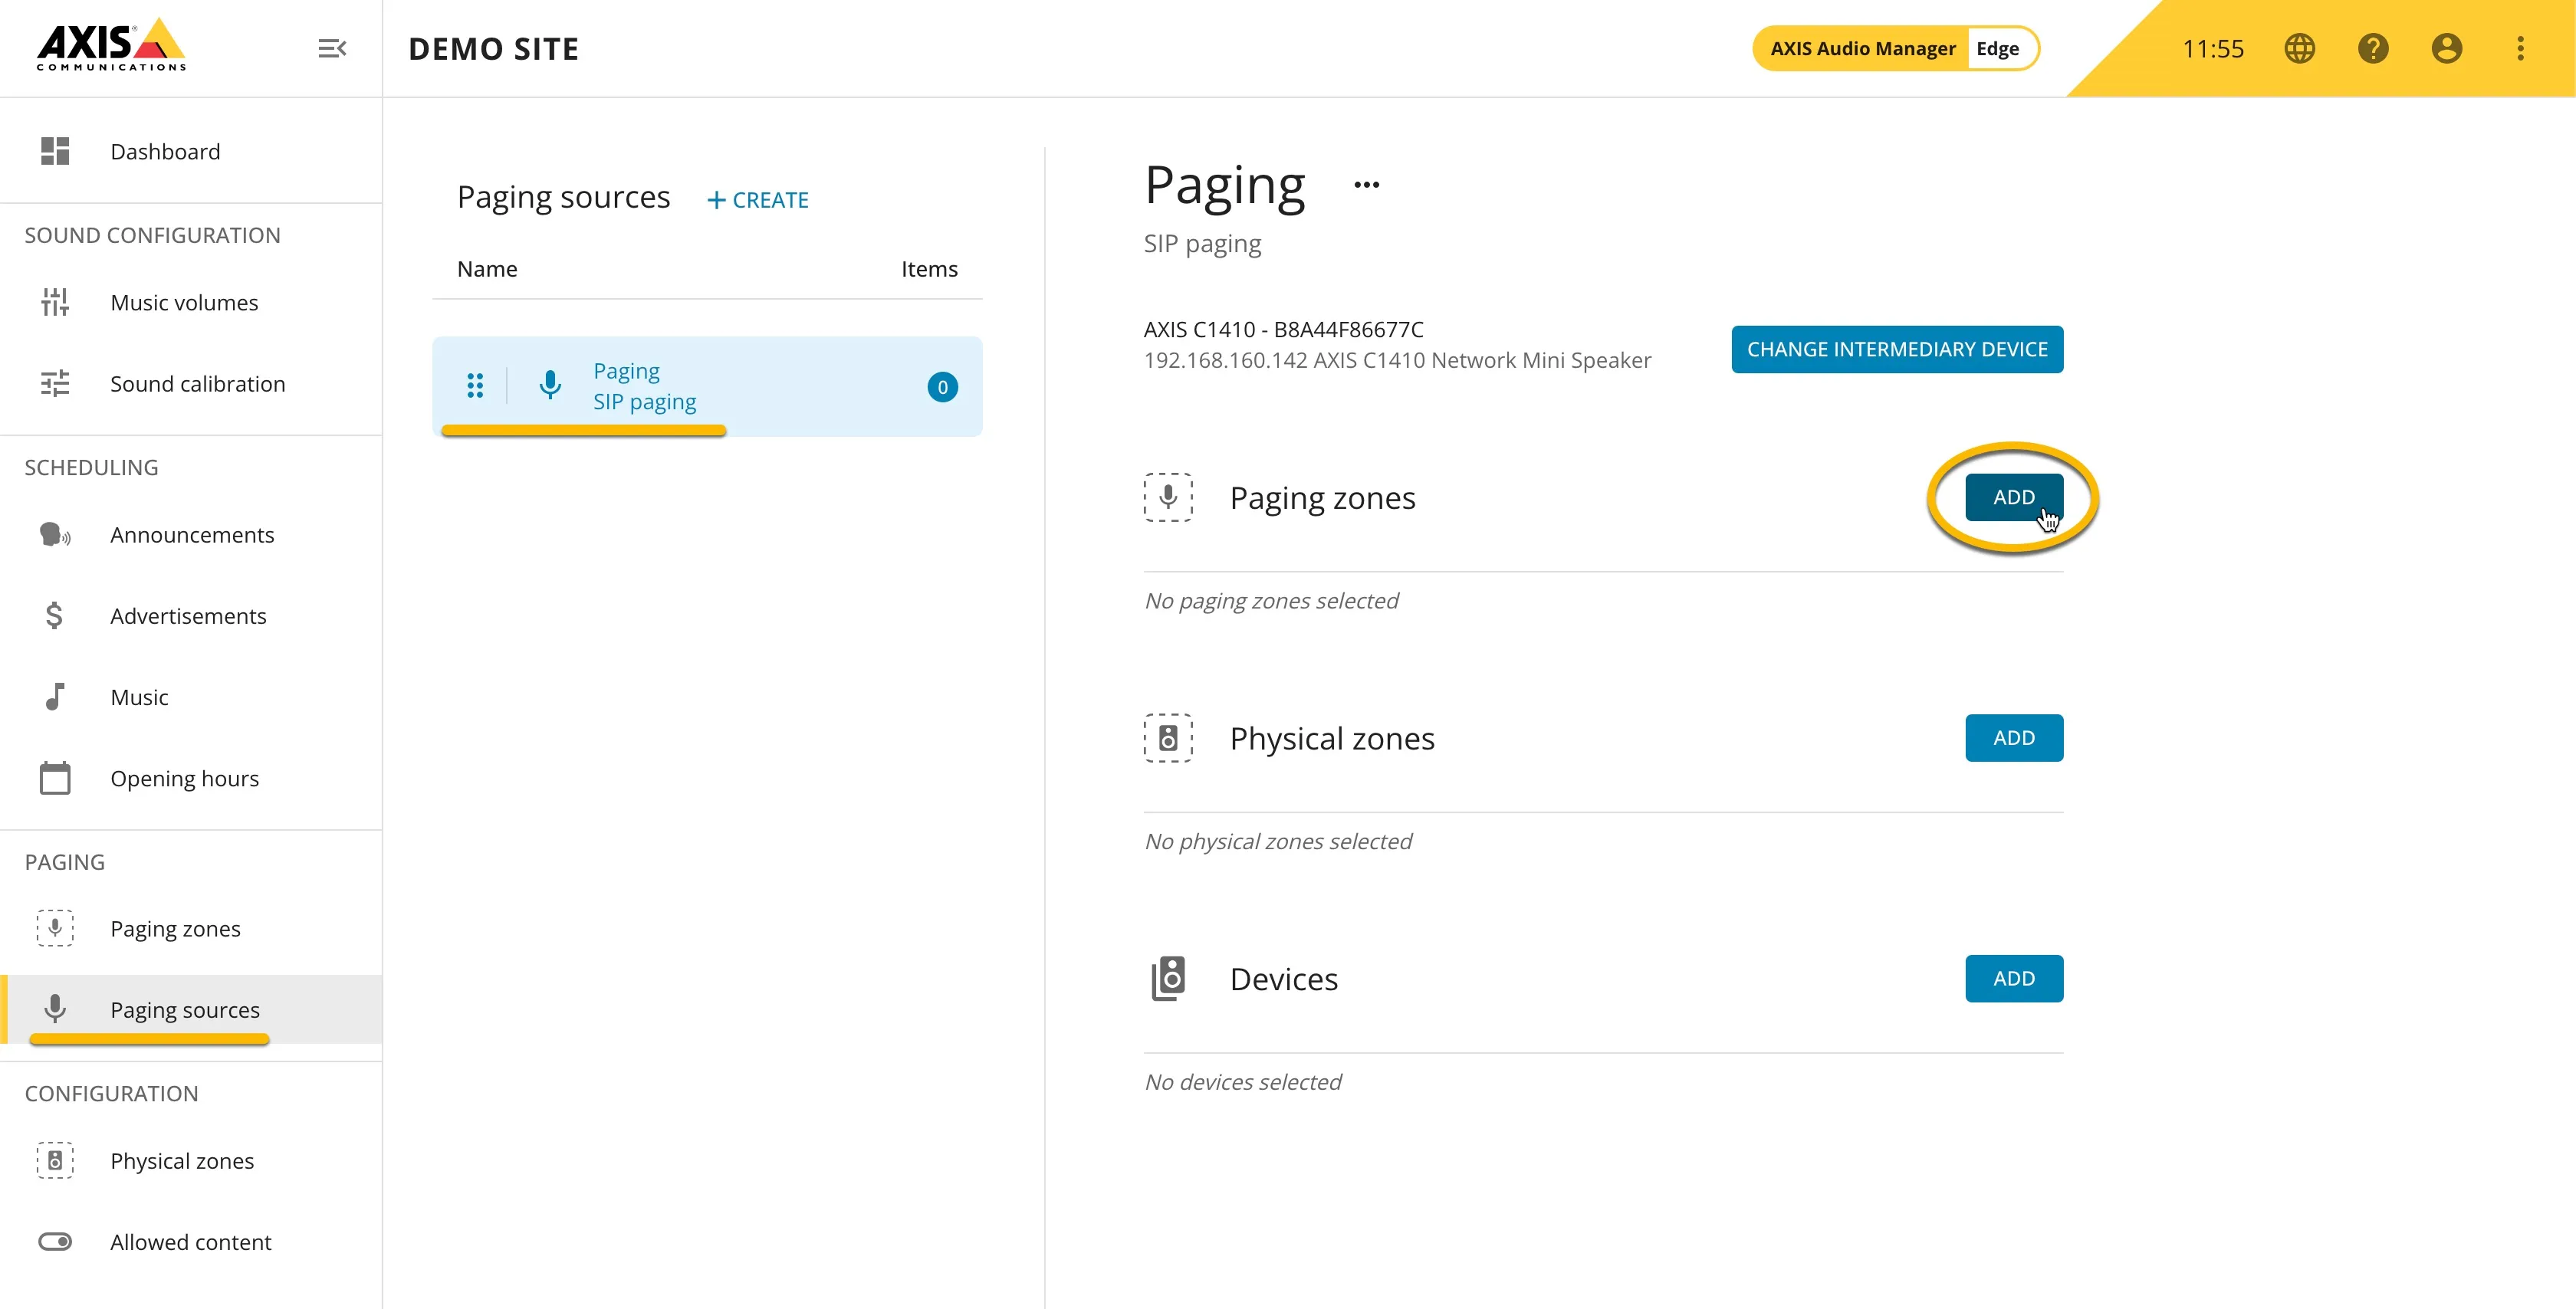Click the AXIS Communications logo
Image resolution: width=2576 pixels, height=1309 pixels.
pyautogui.click(x=111, y=45)
